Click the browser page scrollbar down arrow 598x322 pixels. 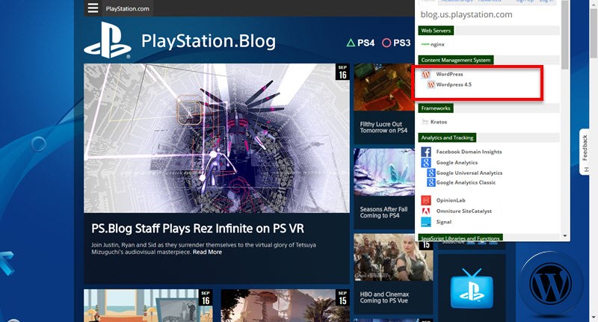coord(594,317)
